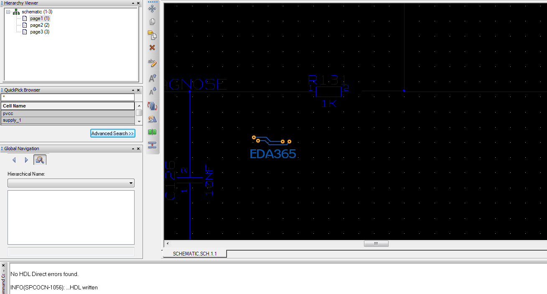547x294 pixels.
Task: Collapse the schematic (1-3) tree node
Action: click(x=8, y=12)
